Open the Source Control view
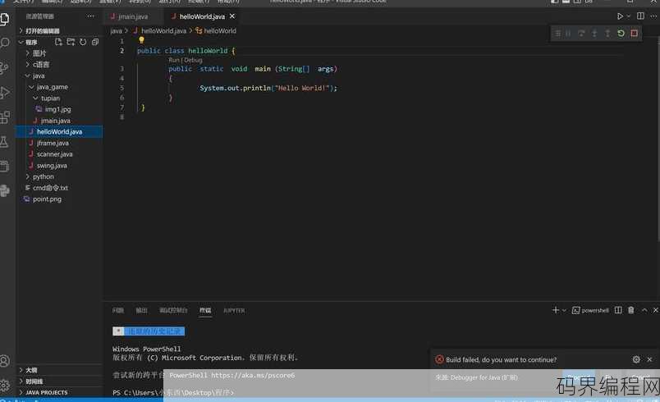Image resolution: width=660 pixels, height=402 pixels. pyautogui.click(x=5, y=68)
